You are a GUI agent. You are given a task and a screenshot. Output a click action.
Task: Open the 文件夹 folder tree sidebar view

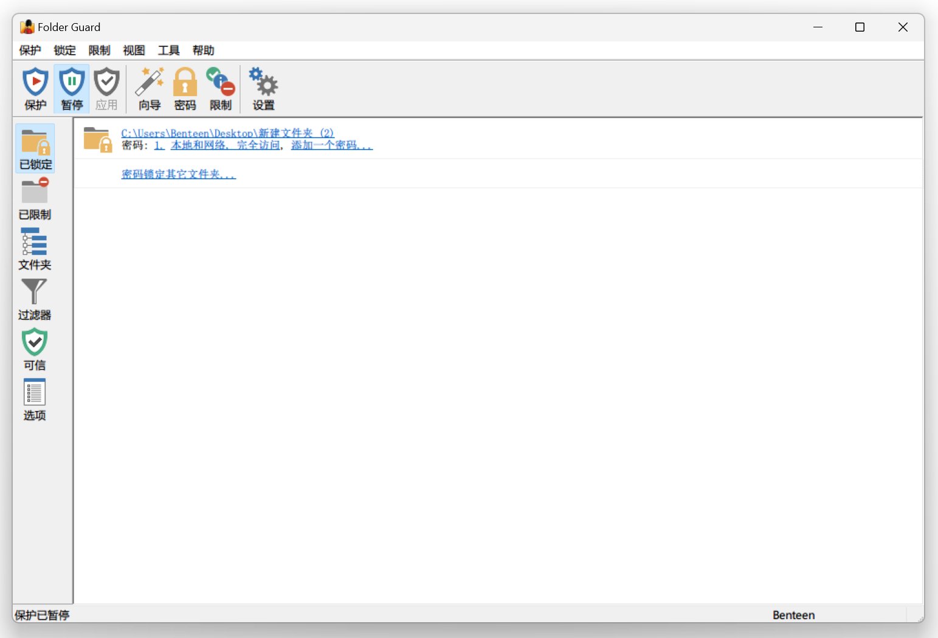pyautogui.click(x=35, y=249)
